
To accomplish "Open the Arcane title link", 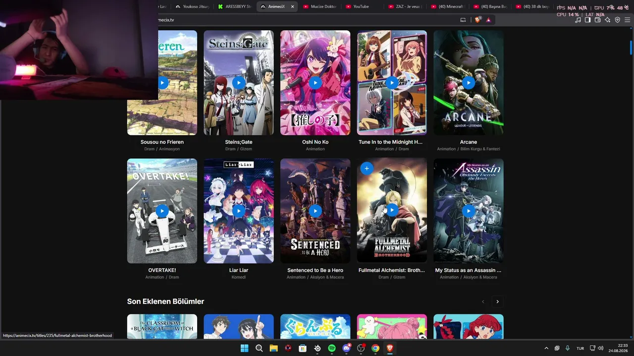I will (x=469, y=142).
